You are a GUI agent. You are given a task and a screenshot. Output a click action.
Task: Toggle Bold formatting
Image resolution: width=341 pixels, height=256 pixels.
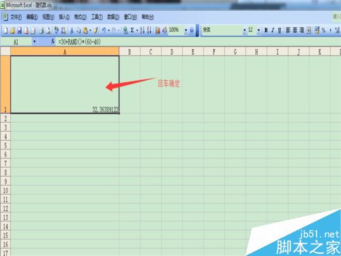[266, 30]
